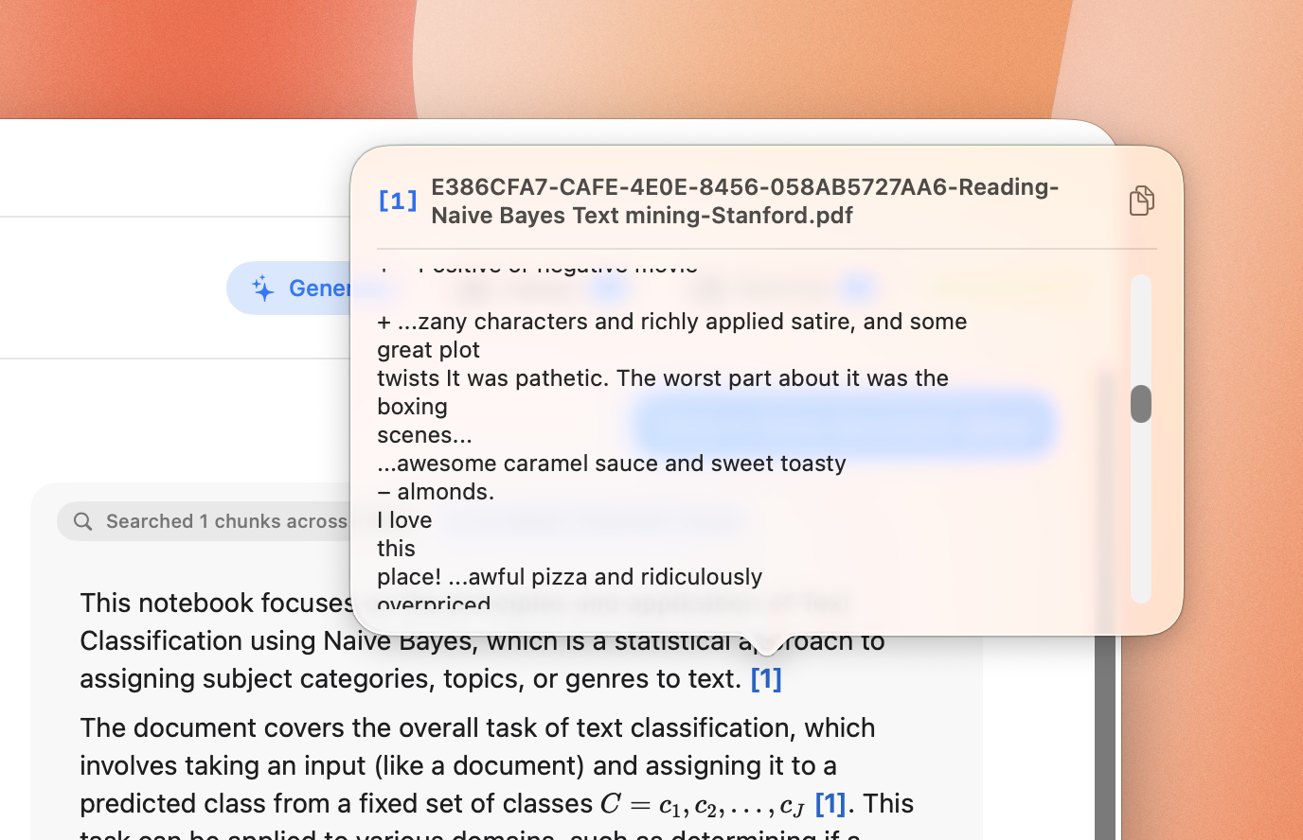Click the line '…zany characters and richly applied satire'

(x=672, y=322)
